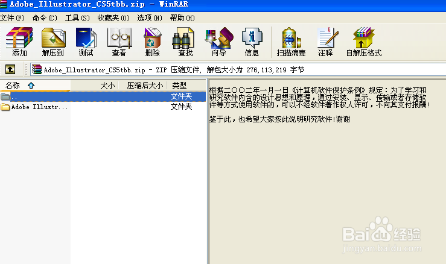Screen dimensions: 446x264
Task: Click the parent folder '..' icon
Action: (5, 96)
